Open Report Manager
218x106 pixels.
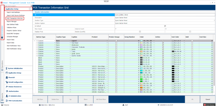(x=12, y=21)
